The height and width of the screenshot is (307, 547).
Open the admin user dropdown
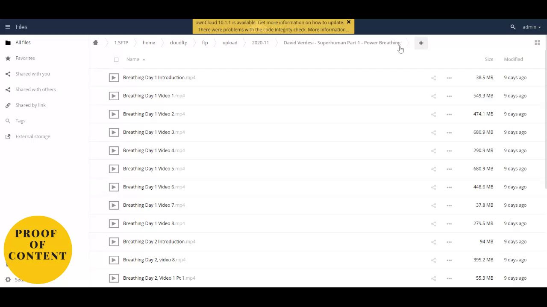click(x=531, y=27)
